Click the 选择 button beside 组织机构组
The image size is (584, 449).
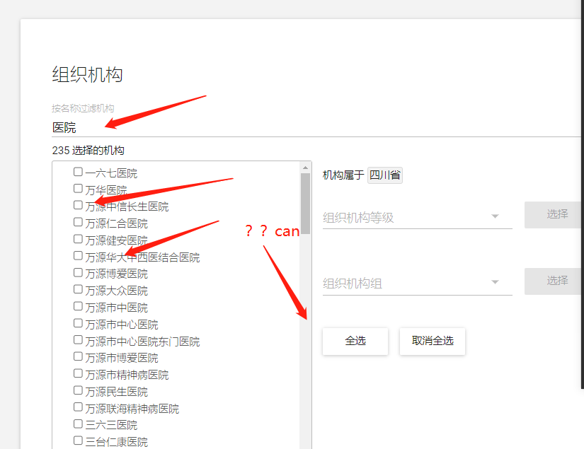pos(554,281)
